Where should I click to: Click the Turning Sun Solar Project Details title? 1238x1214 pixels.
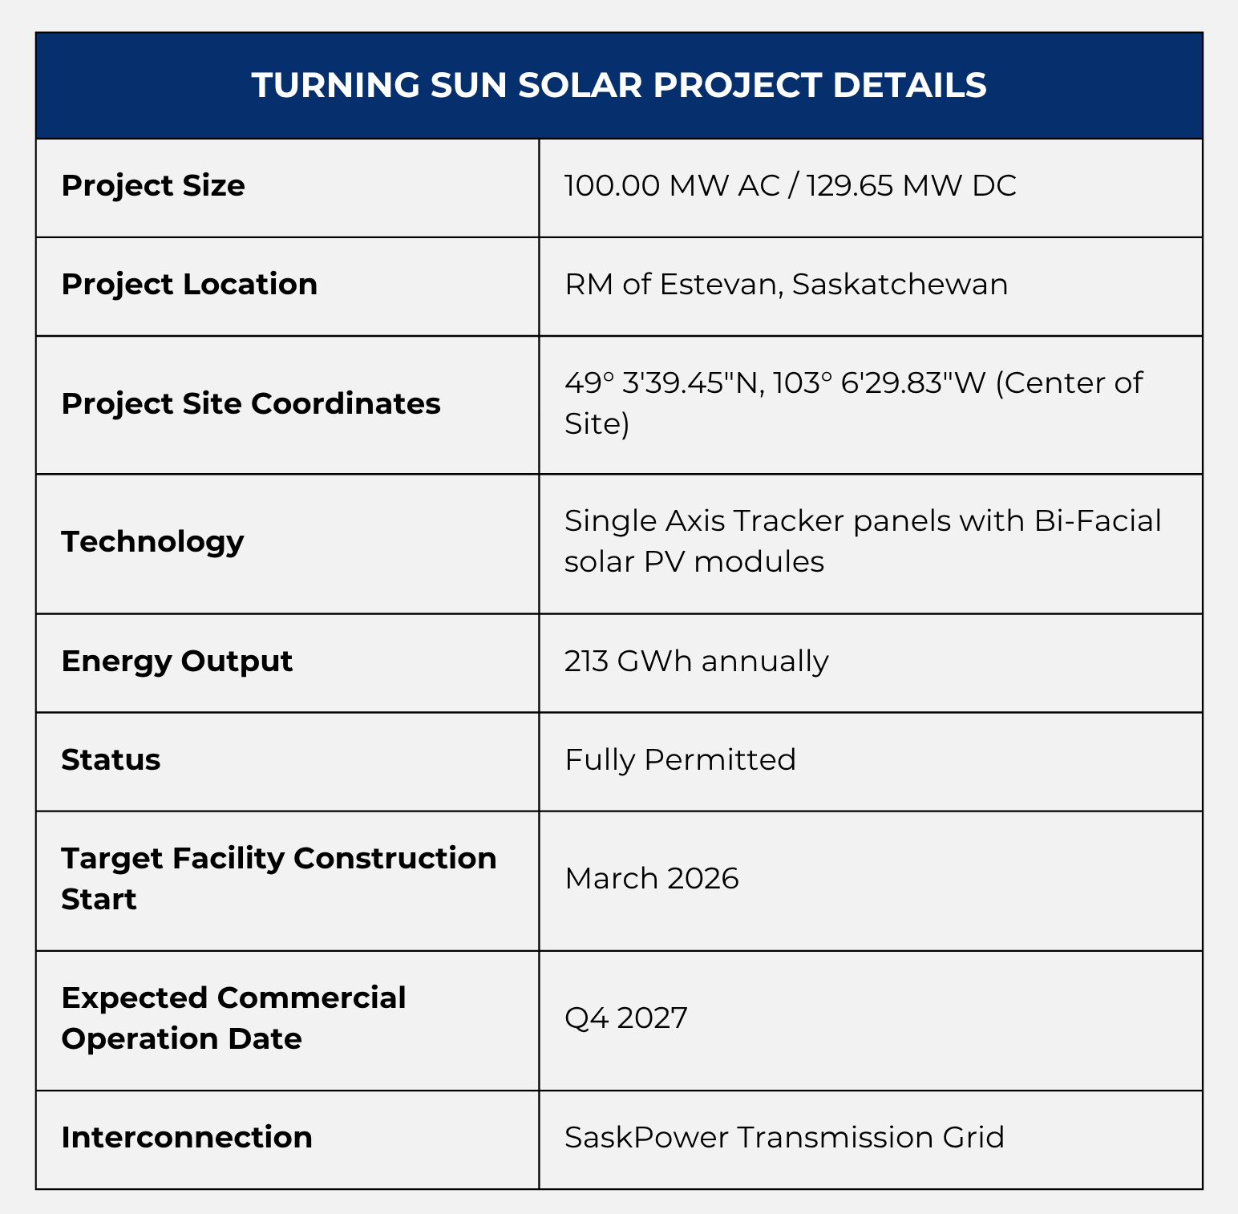tap(619, 86)
